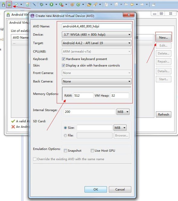Uncheck Hardware keyboard present

point(64,59)
